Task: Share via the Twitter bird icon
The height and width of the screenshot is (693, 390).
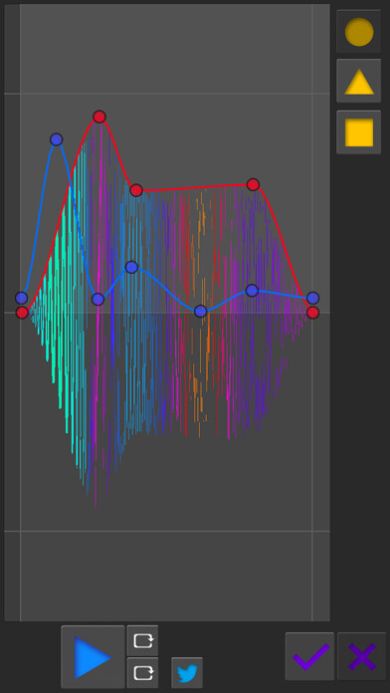Action: point(187,673)
